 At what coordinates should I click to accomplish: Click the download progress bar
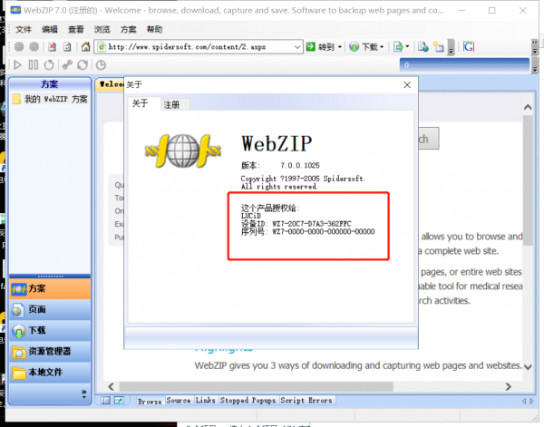click(x=464, y=65)
